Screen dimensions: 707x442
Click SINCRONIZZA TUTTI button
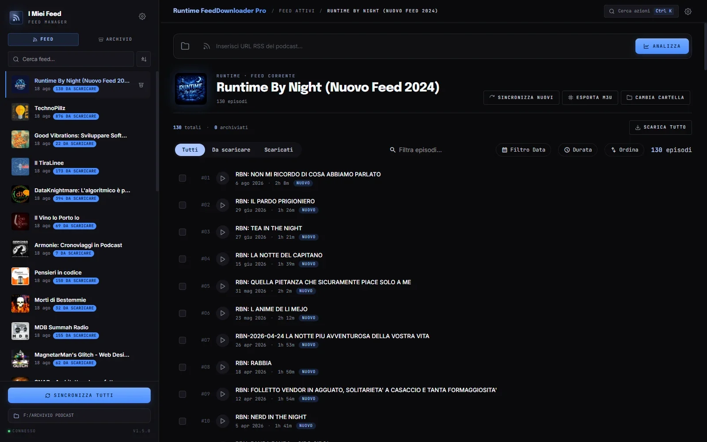[79, 396]
